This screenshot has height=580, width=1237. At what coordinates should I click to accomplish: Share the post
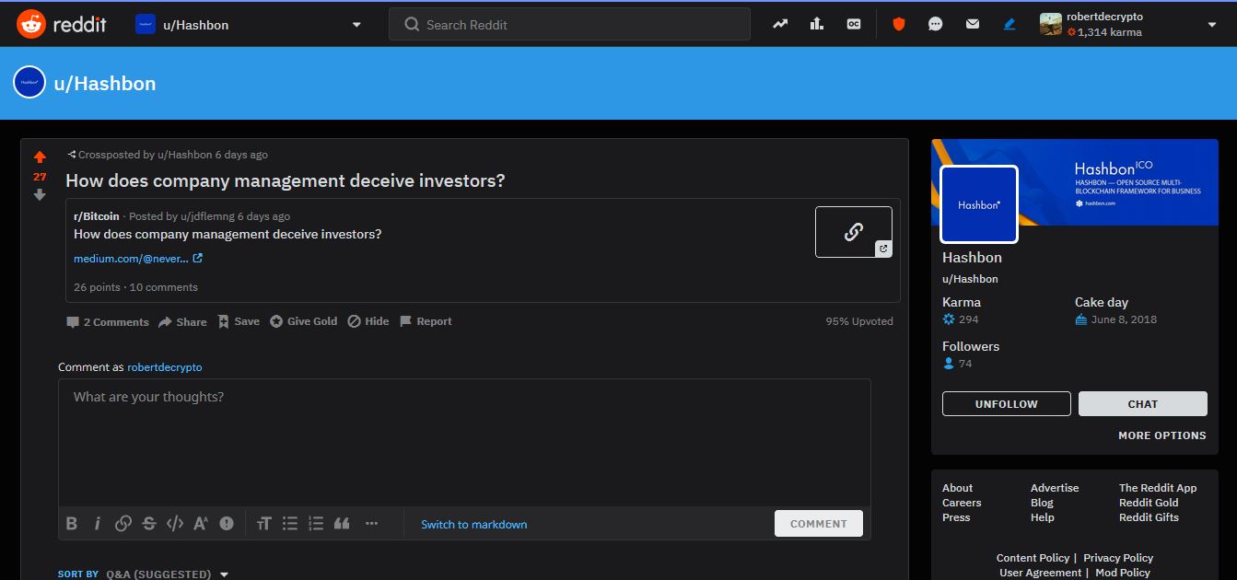[x=182, y=322]
